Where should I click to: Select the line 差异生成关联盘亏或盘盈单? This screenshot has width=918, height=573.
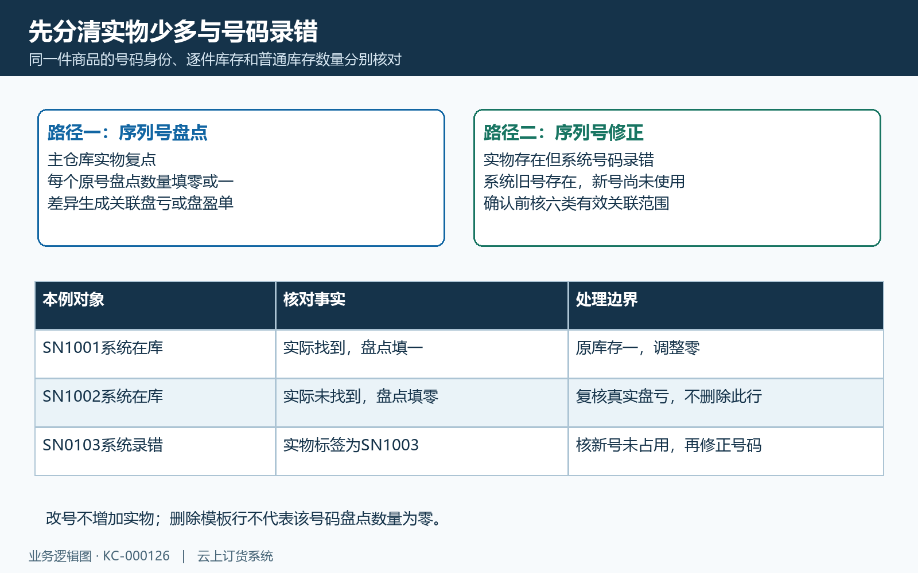click(141, 203)
